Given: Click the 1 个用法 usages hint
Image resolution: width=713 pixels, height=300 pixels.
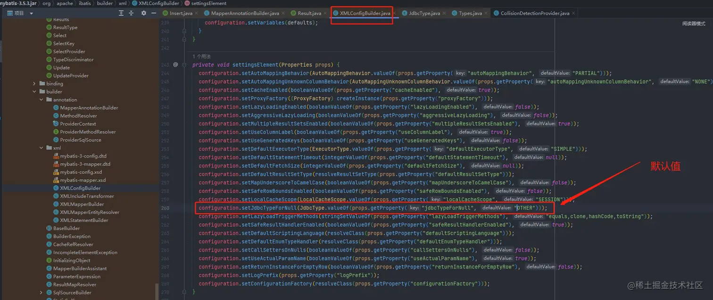Looking at the screenshot, I should pos(201,56).
